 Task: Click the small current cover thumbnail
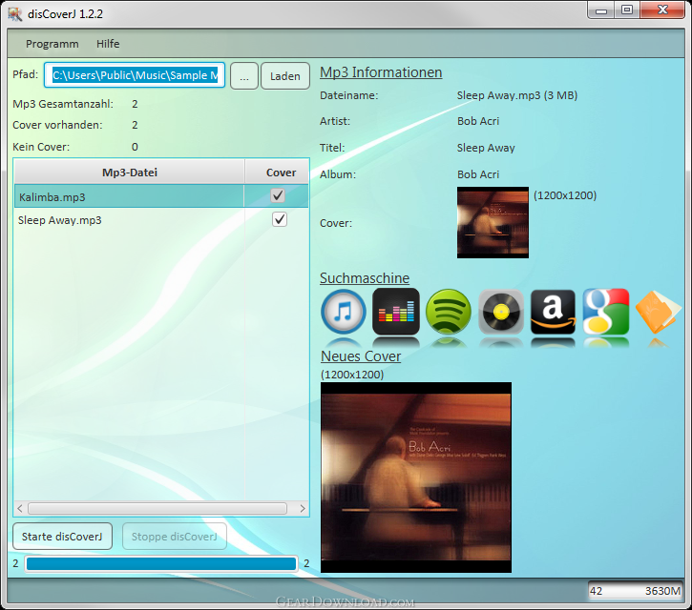coord(493,223)
